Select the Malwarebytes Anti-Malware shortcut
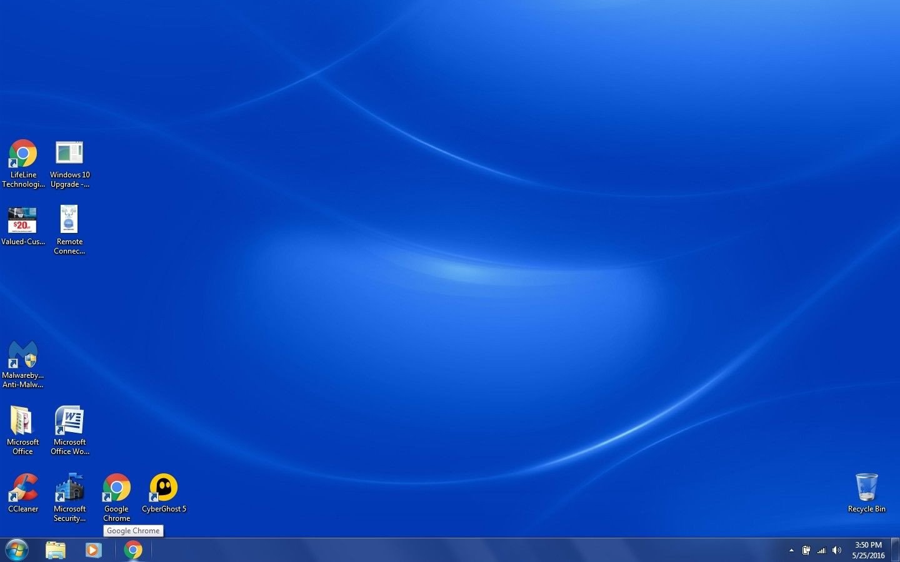 23,355
